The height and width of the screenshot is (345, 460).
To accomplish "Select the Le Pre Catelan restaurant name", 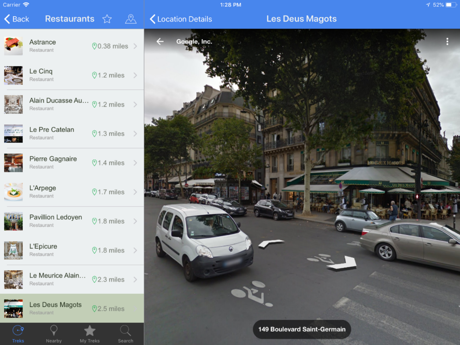I will pos(52,130).
